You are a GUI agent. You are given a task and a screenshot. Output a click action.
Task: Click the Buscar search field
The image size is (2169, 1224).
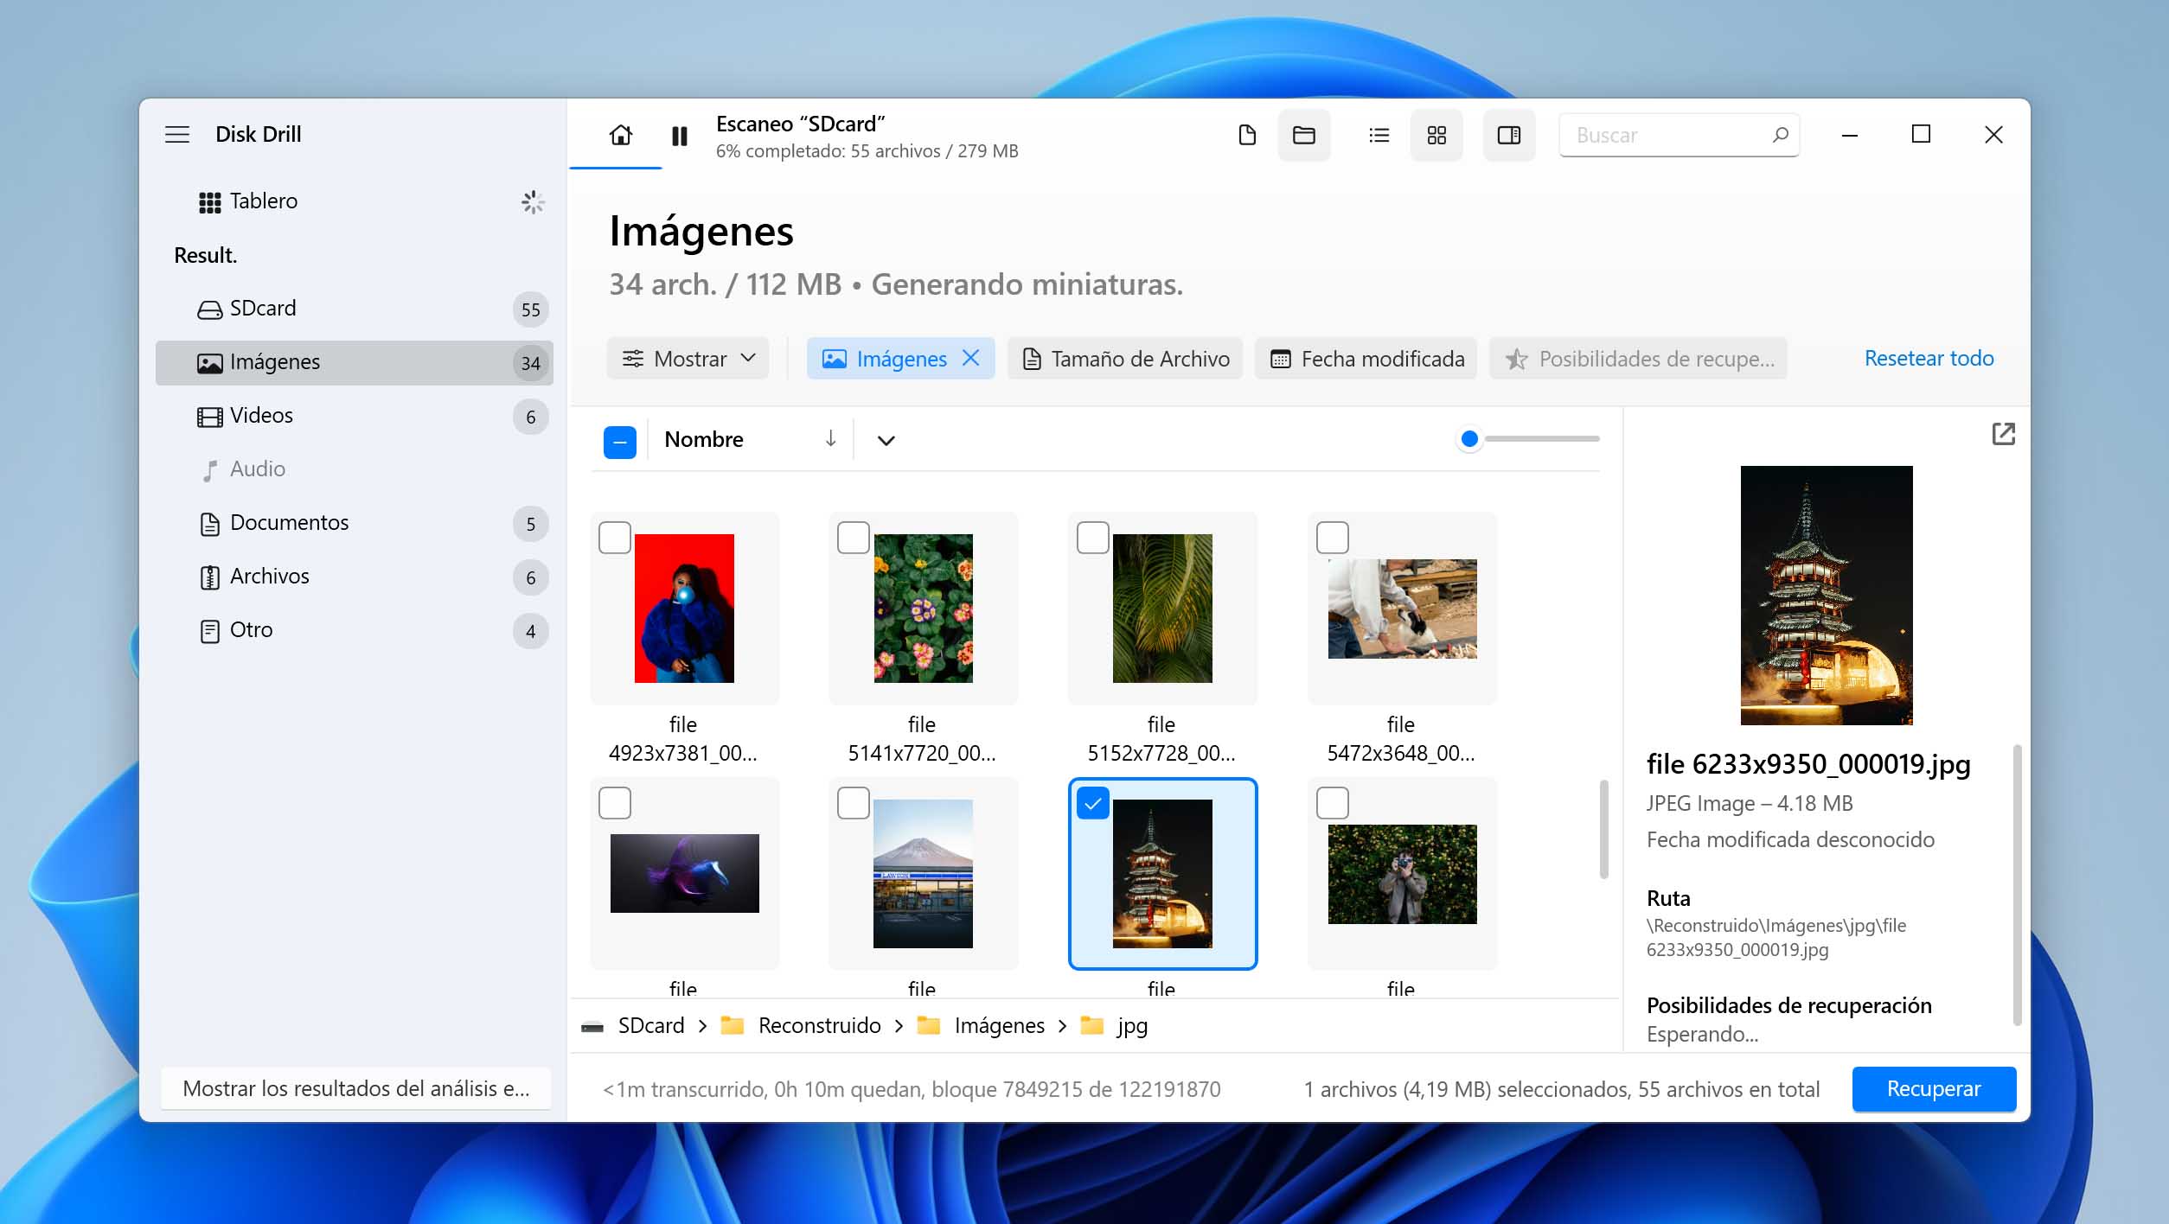pyautogui.click(x=1679, y=135)
